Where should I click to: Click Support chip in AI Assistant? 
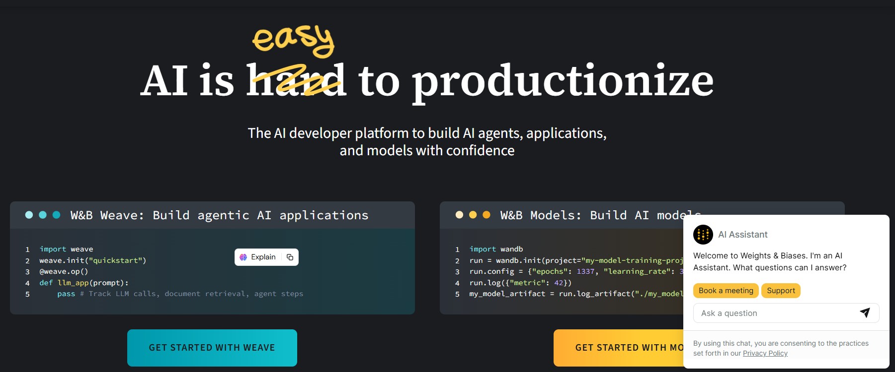pyautogui.click(x=781, y=291)
